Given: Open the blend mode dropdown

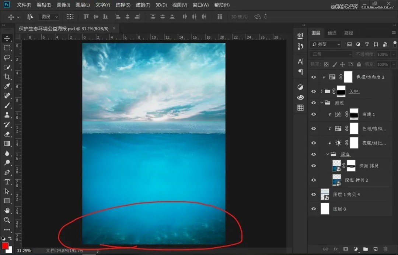Looking at the screenshot, I should [x=330, y=54].
